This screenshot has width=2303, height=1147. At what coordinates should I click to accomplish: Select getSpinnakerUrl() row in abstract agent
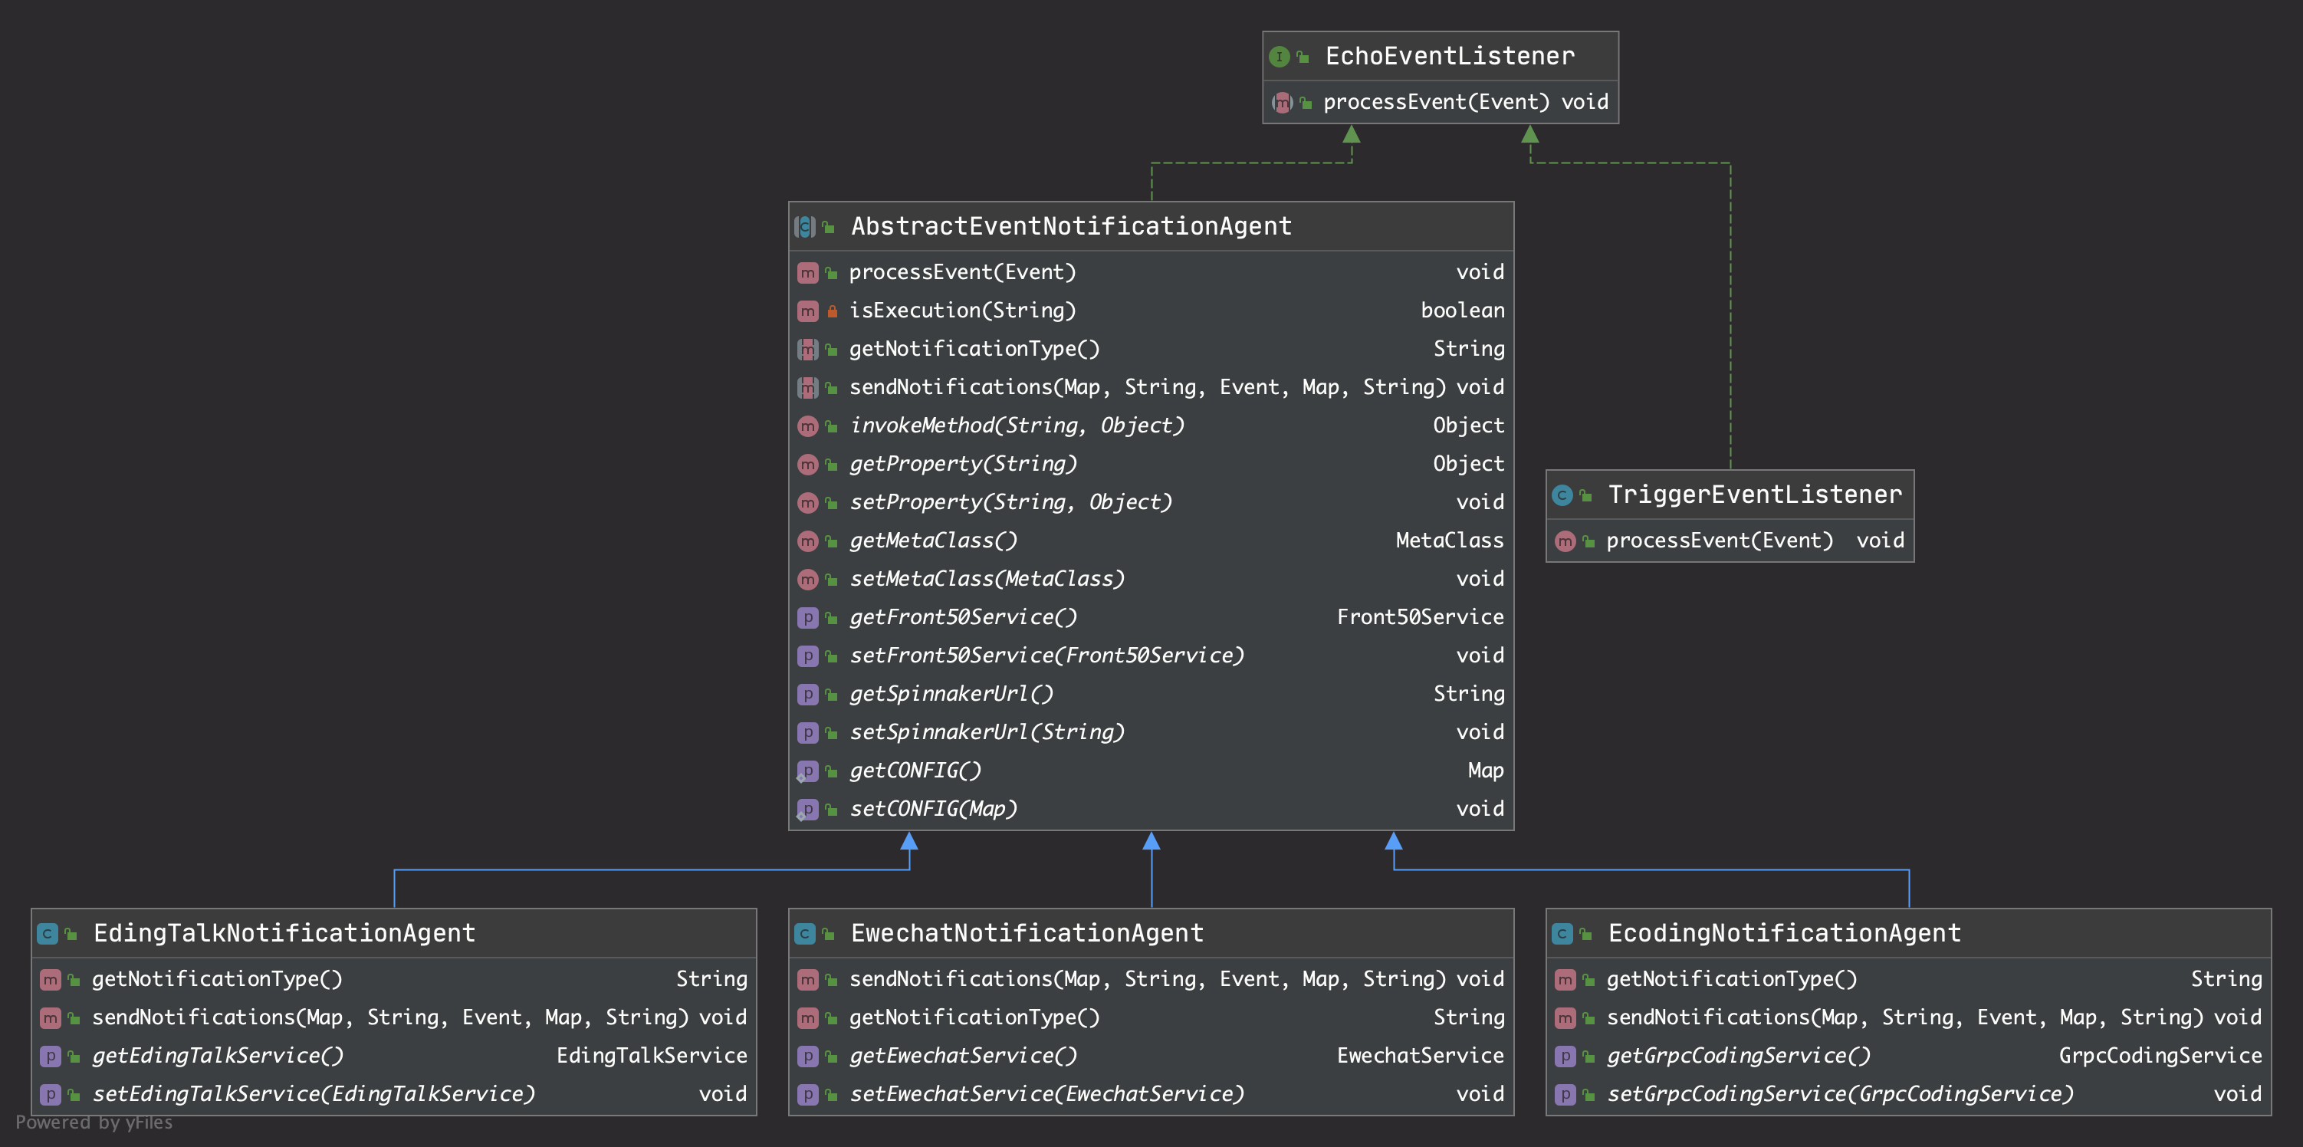click(x=951, y=694)
